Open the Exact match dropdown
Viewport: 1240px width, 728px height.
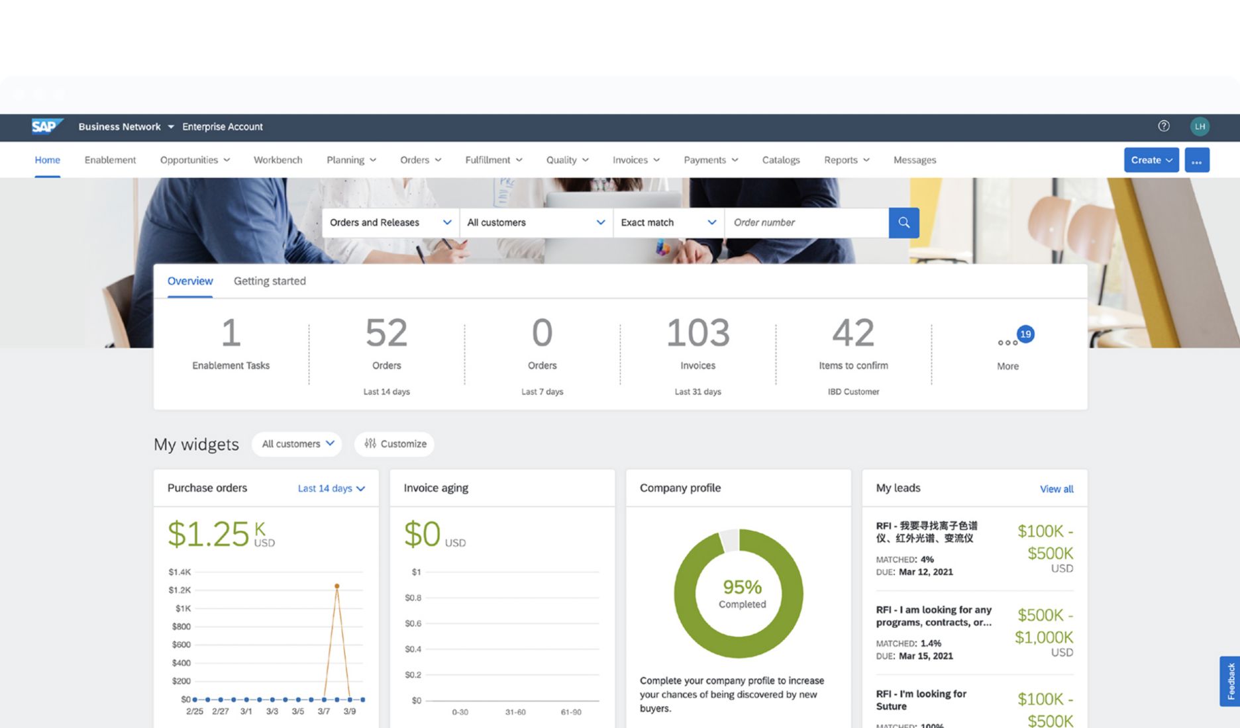[666, 222]
